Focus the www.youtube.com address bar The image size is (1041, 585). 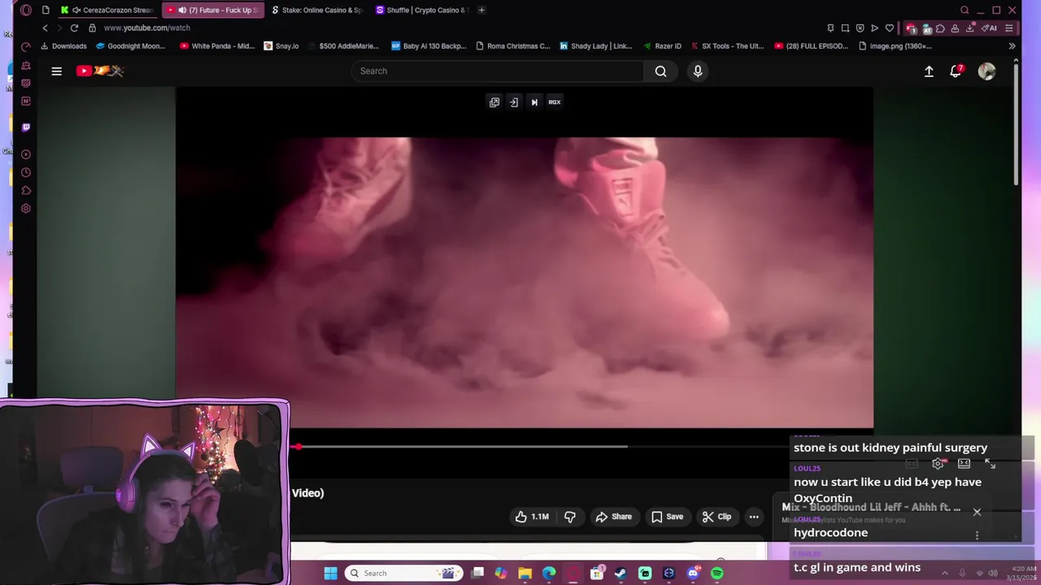tap(147, 28)
